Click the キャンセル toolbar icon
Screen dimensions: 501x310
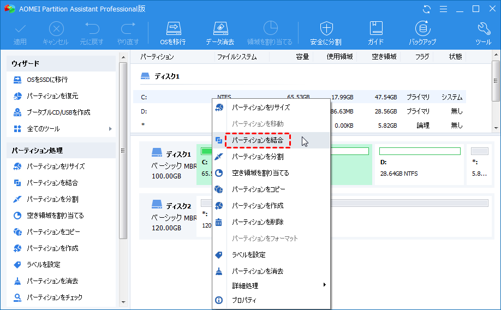(56, 29)
